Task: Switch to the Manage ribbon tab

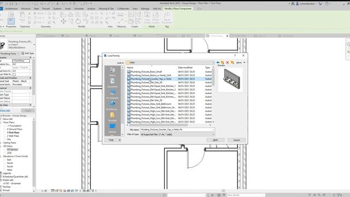Action: (x=145, y=9)
